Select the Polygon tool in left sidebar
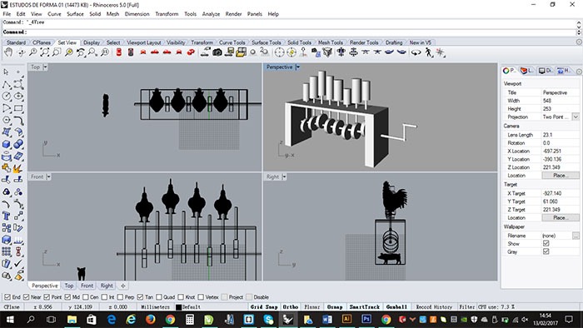This screenshot has height=328, width=583. click(x=7, y=121)
